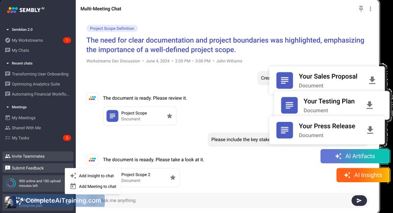Click the John Williams name
393x213 pixels.
click(230, 61)
